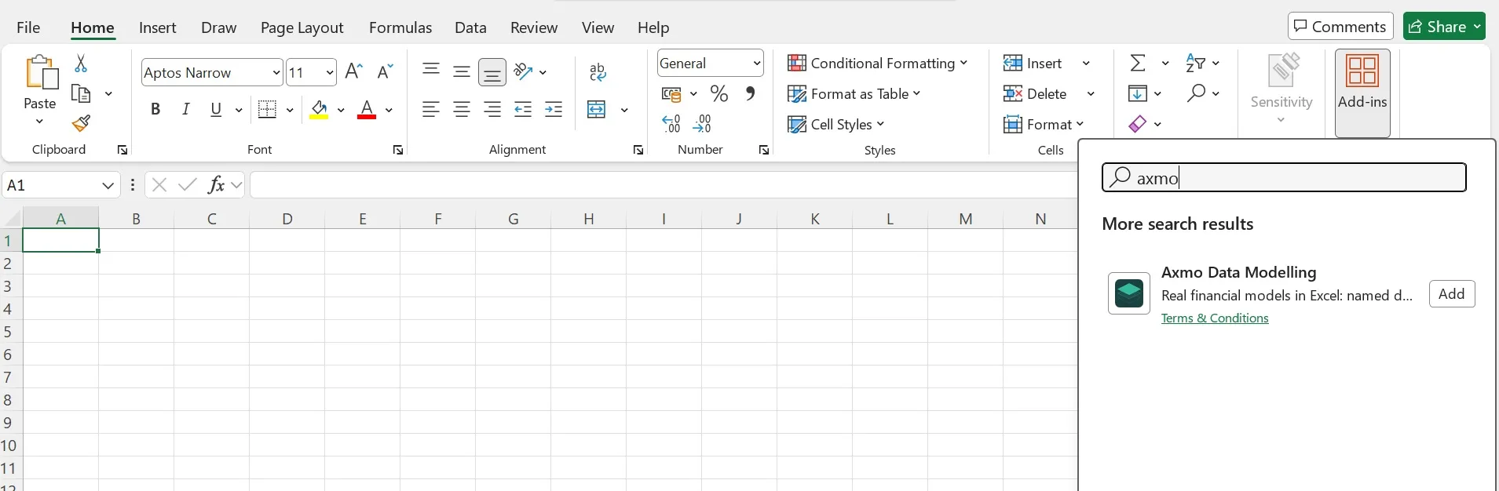The width and height of the screenshot is (1499, 491).
Task: Decrease font size with the smaller A
Action: tap(385, 71)
